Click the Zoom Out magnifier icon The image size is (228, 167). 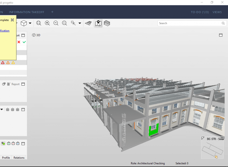point(56,23)
